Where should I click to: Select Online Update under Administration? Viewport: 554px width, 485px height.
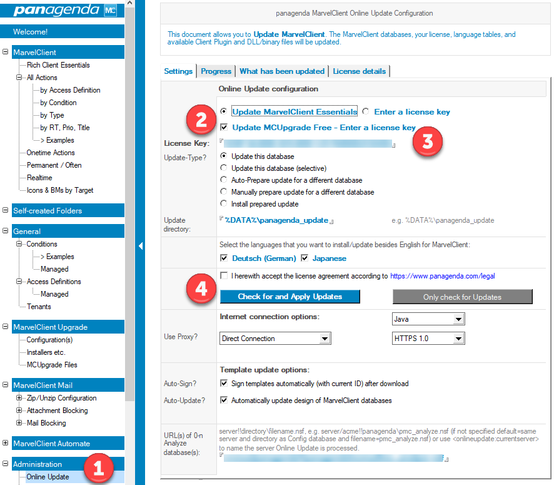pyautogui.click(x=48, y=477)
